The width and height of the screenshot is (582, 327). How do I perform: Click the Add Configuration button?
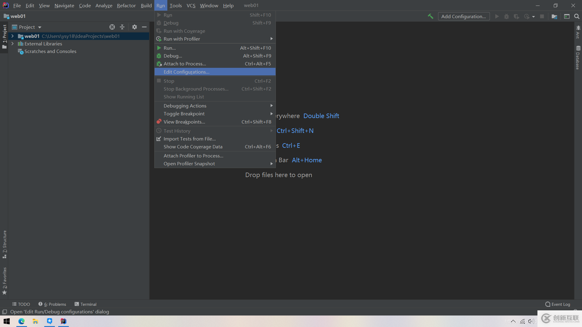pyautogui.click(x=464, y=16)
